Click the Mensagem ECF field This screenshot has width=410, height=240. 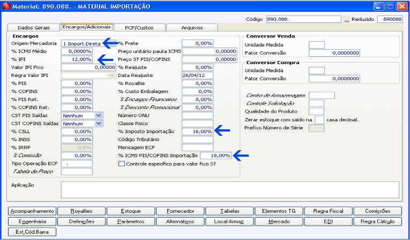[x=197, y=148]
